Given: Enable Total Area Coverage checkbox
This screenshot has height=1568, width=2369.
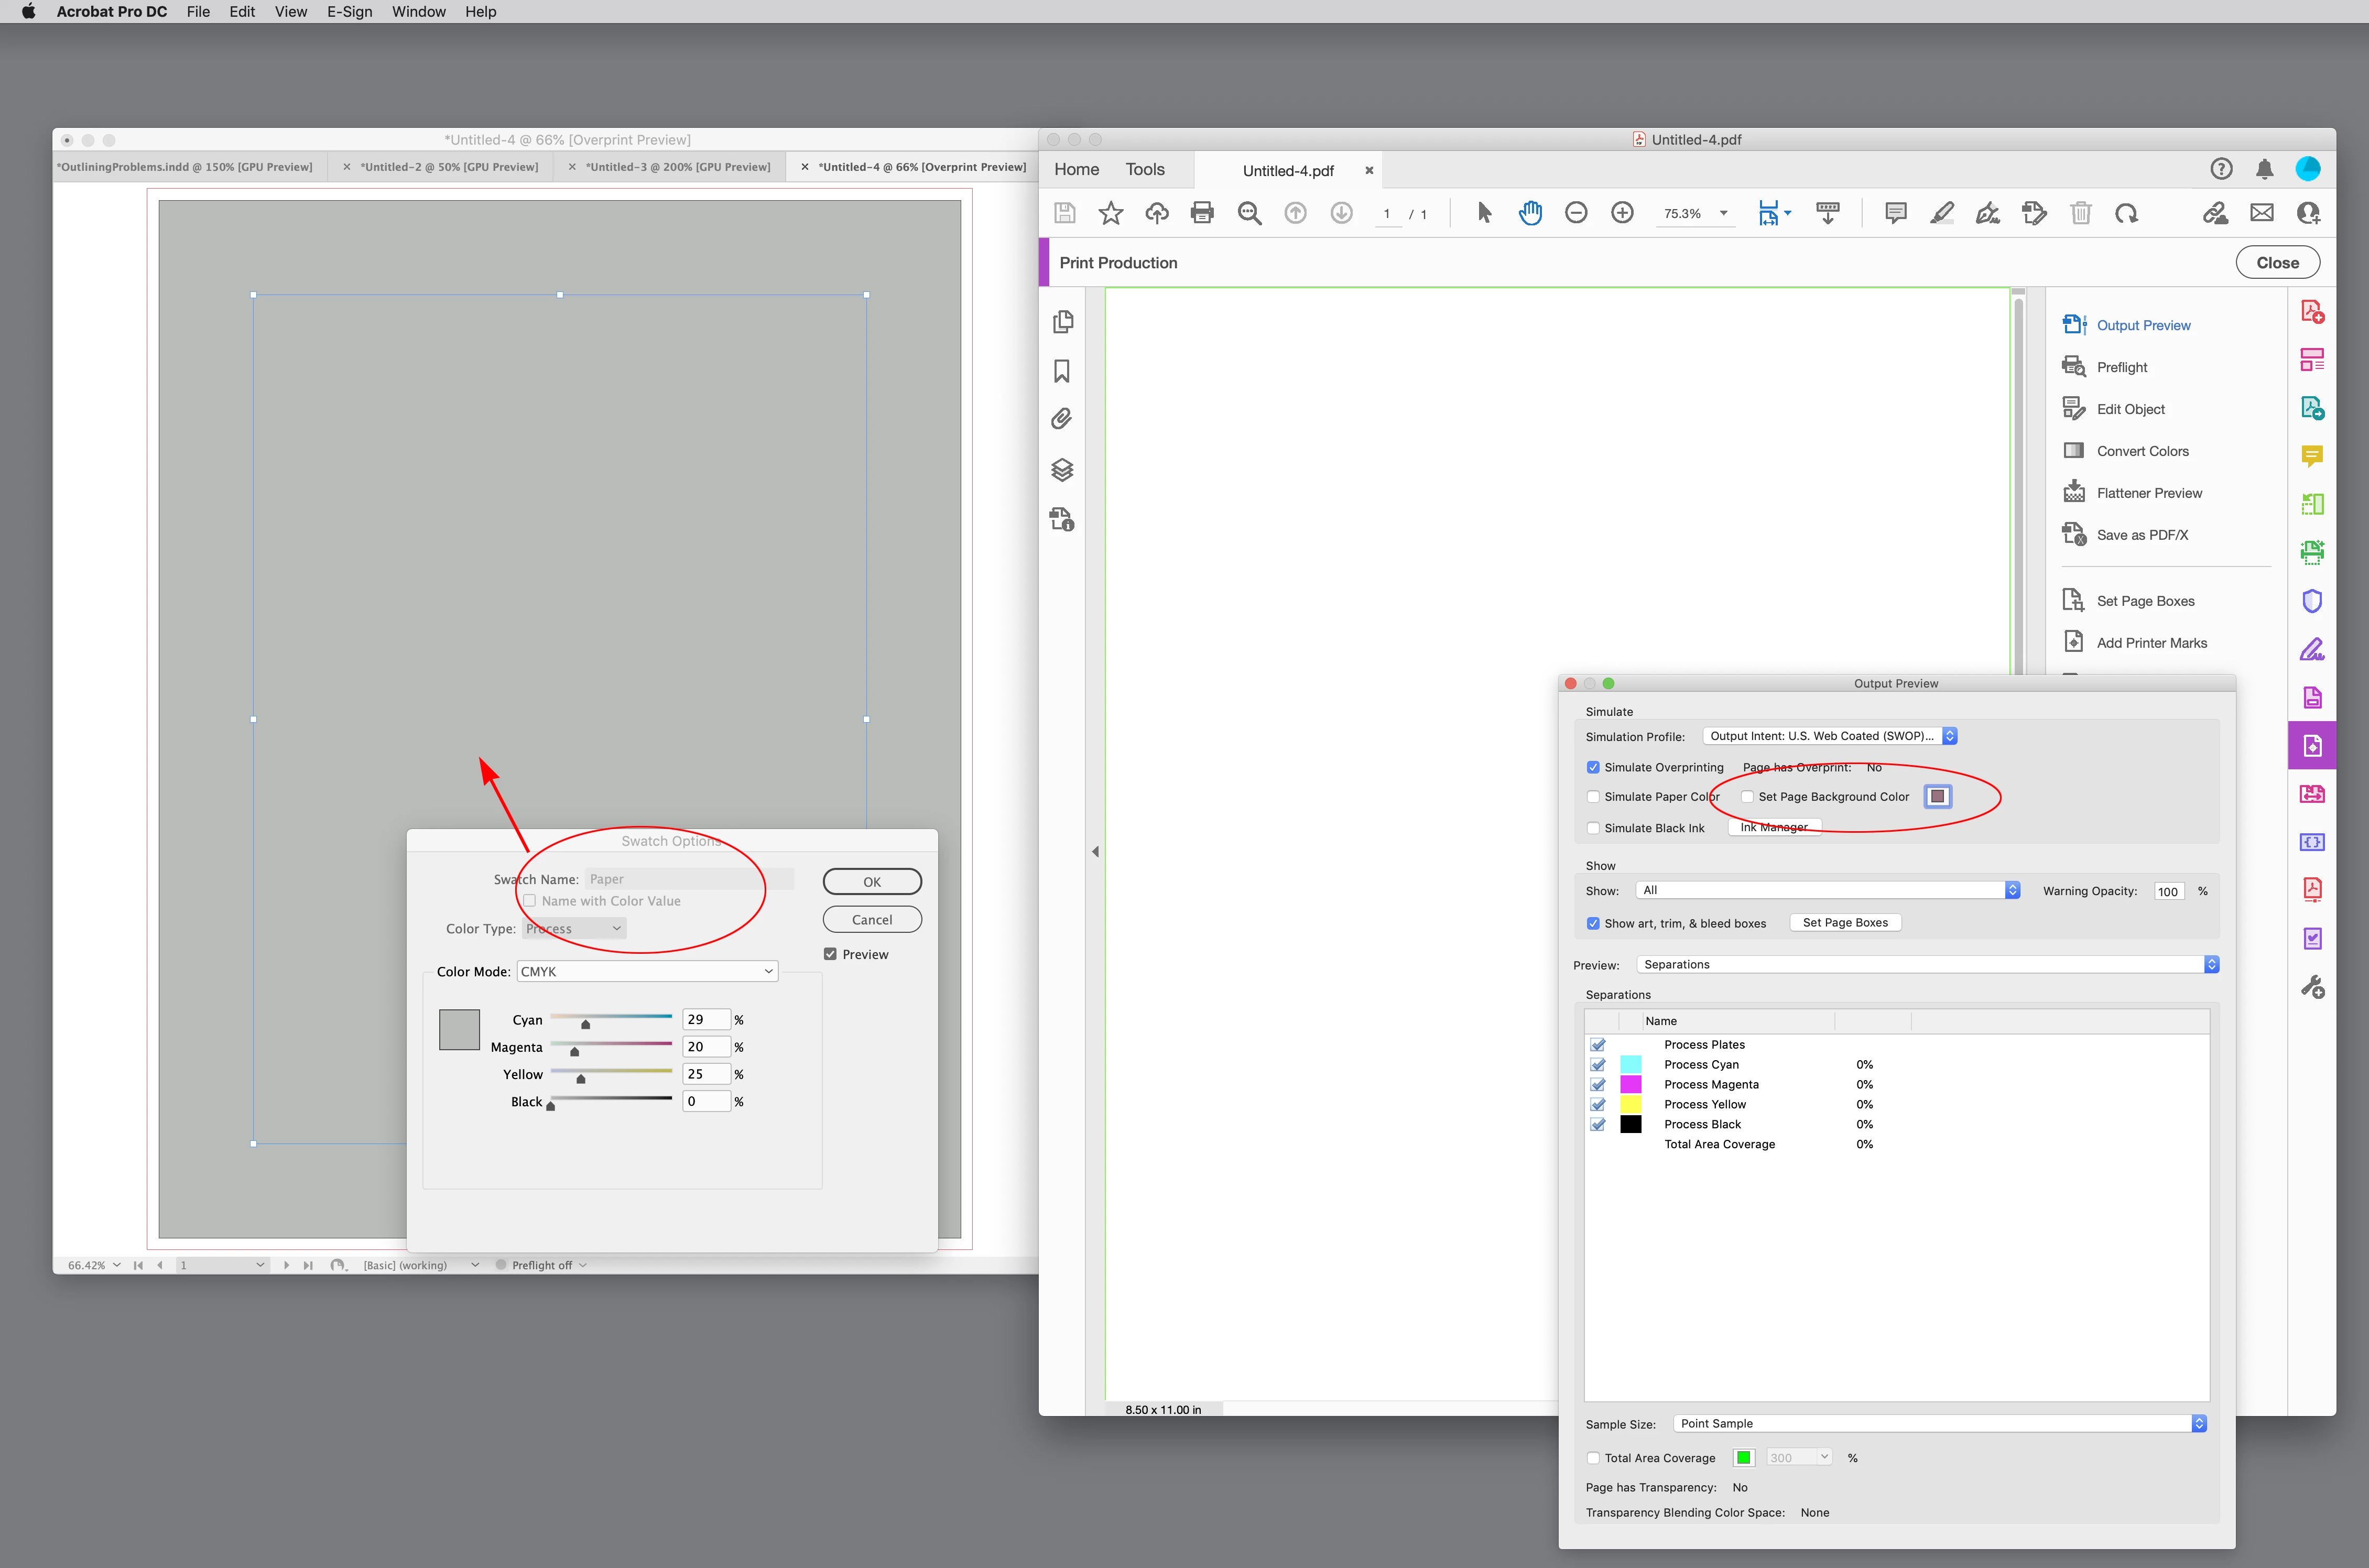Looking at the screenshot, I should (x=1593, y=1458).
